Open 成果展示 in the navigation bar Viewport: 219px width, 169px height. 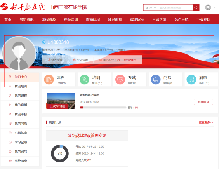point(137,19)
